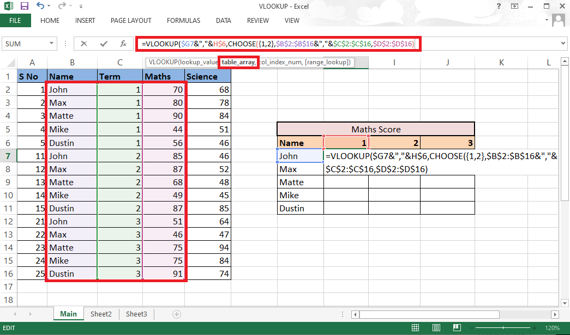Switch to Page Layout view
Image resolution: width=570 pixels, height=335 pixels.
pos(437,328)
